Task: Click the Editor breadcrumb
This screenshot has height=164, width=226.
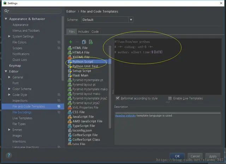Action: coord(71,11)
